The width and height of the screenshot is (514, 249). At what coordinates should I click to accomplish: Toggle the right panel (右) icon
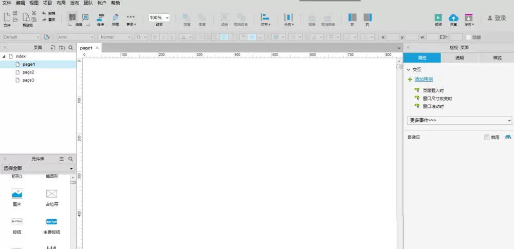(x=368, y=17)
